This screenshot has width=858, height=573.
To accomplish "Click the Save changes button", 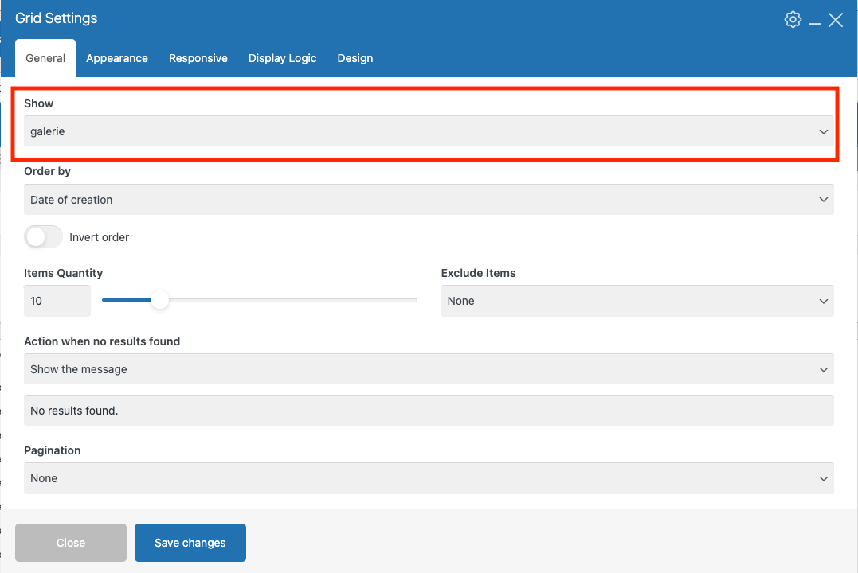I will [x=190, y=543].
